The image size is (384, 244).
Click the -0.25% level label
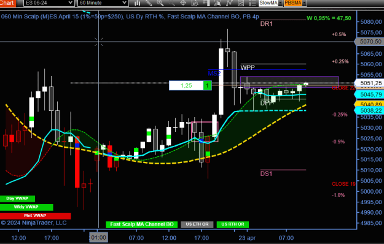click(x=340, y=115)
